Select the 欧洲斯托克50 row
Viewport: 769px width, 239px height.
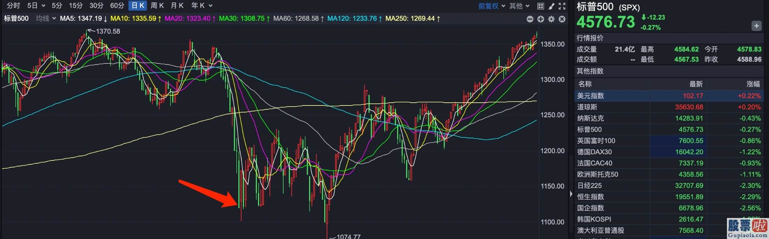(x=669, y=174)
